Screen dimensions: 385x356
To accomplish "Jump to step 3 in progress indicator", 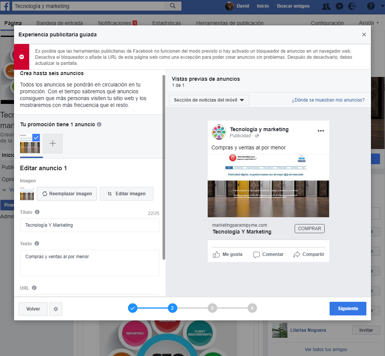I will (x=212, y=308).
